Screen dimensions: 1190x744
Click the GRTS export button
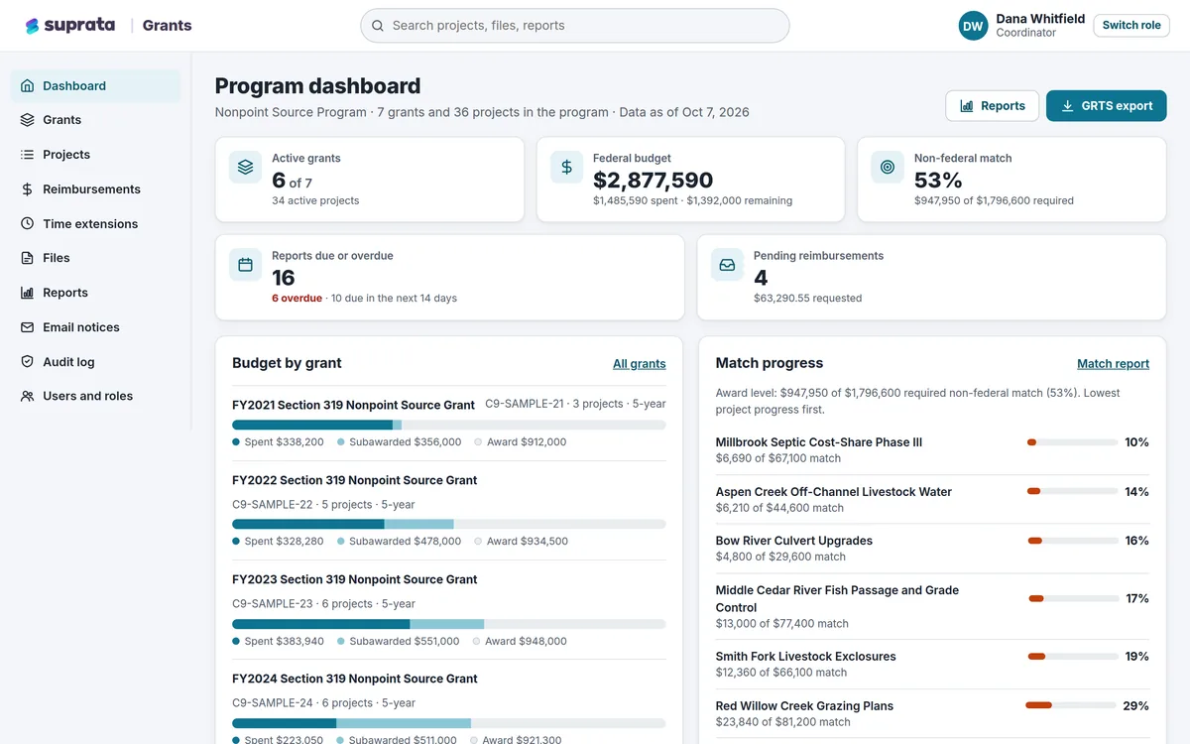[1107, 106]
